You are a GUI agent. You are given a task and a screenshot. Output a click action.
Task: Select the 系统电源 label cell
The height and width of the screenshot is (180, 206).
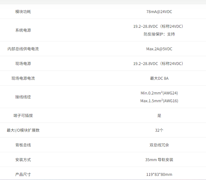coord(23,30)
